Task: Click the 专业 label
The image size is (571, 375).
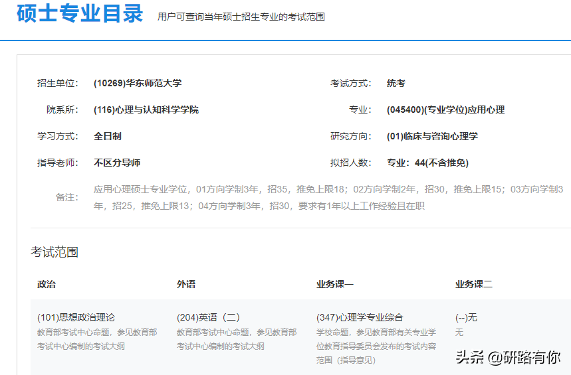Action: point(360,110)
